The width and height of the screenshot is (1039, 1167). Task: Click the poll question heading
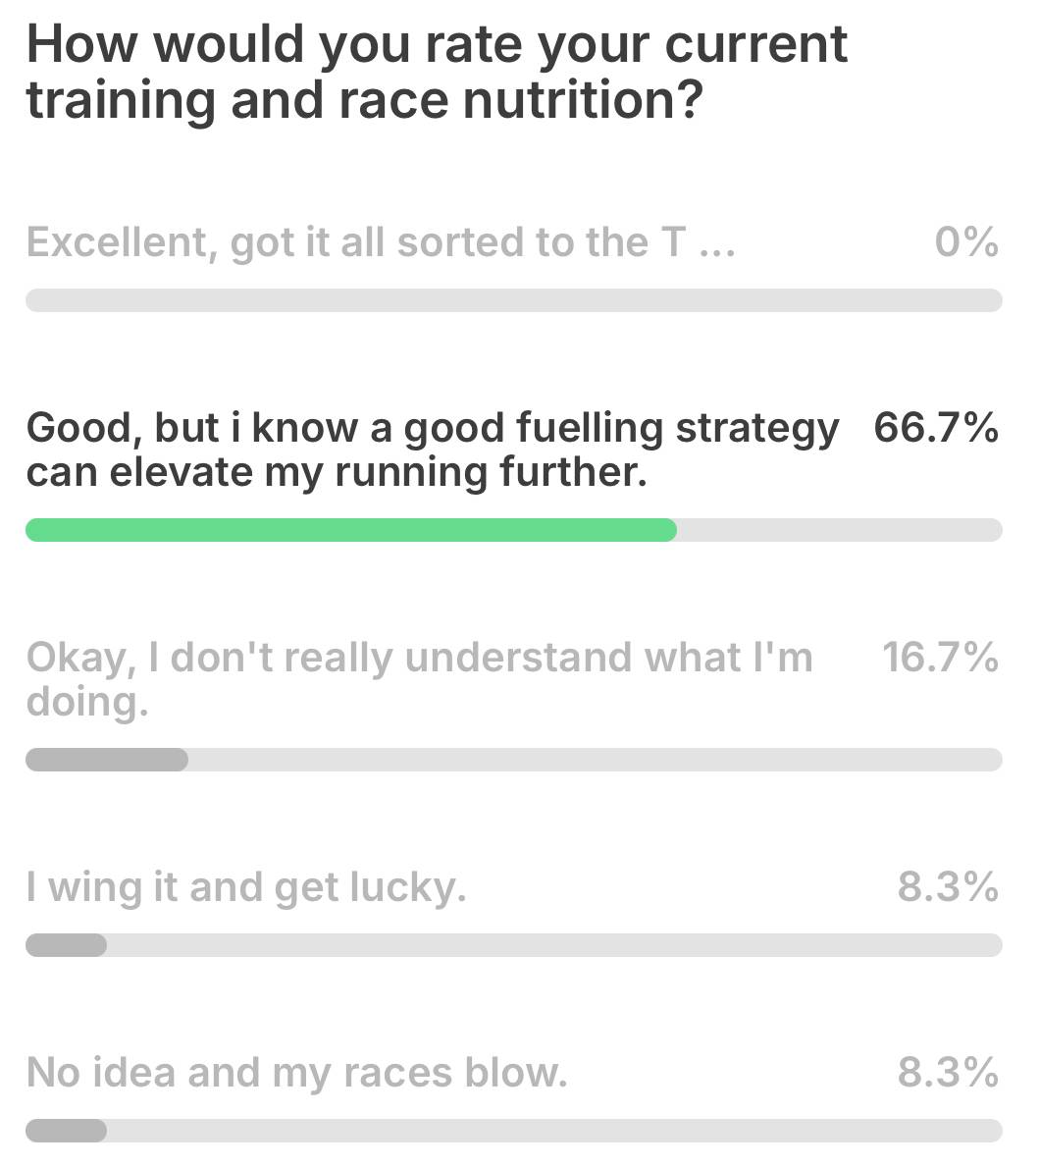coord(437,72)
